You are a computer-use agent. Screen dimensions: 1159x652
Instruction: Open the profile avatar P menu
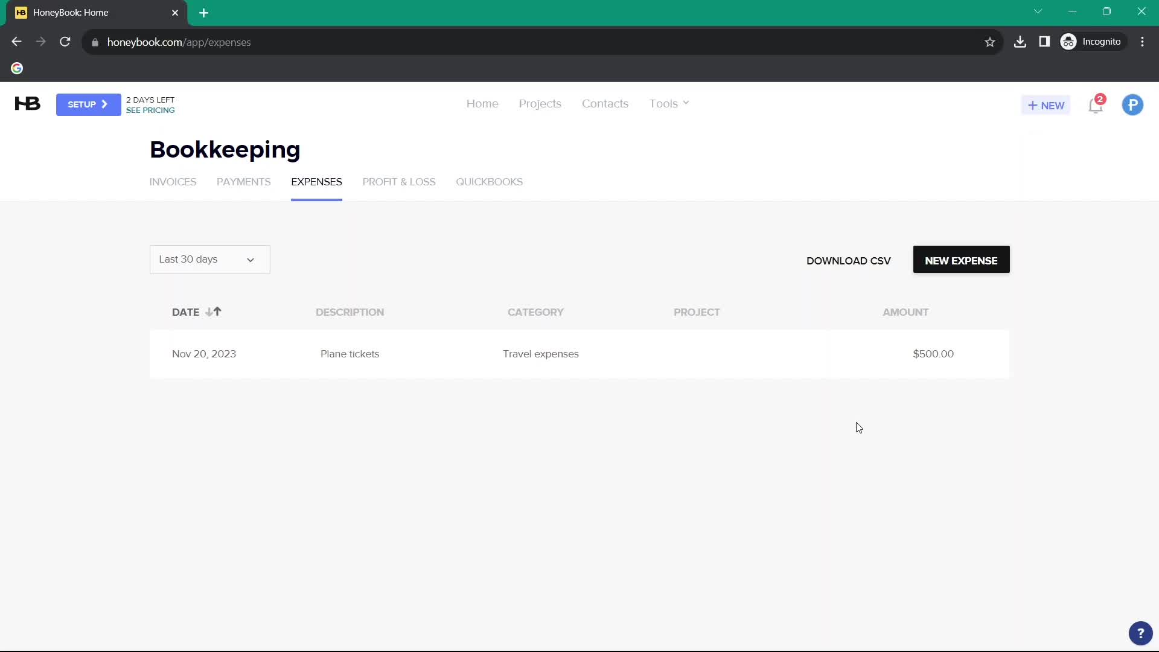click(x=1132, y=105)
